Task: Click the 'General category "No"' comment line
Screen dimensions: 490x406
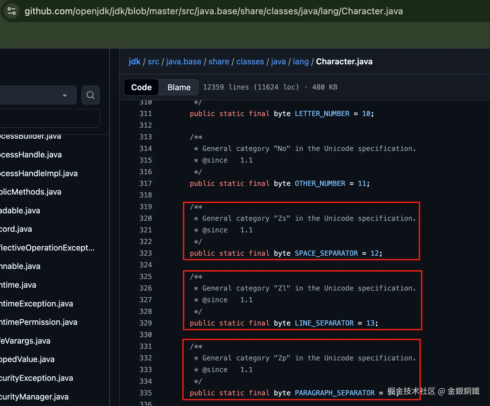Action: tap(305, 148)
